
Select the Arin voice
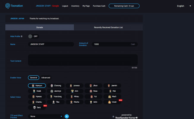[75, 91]
